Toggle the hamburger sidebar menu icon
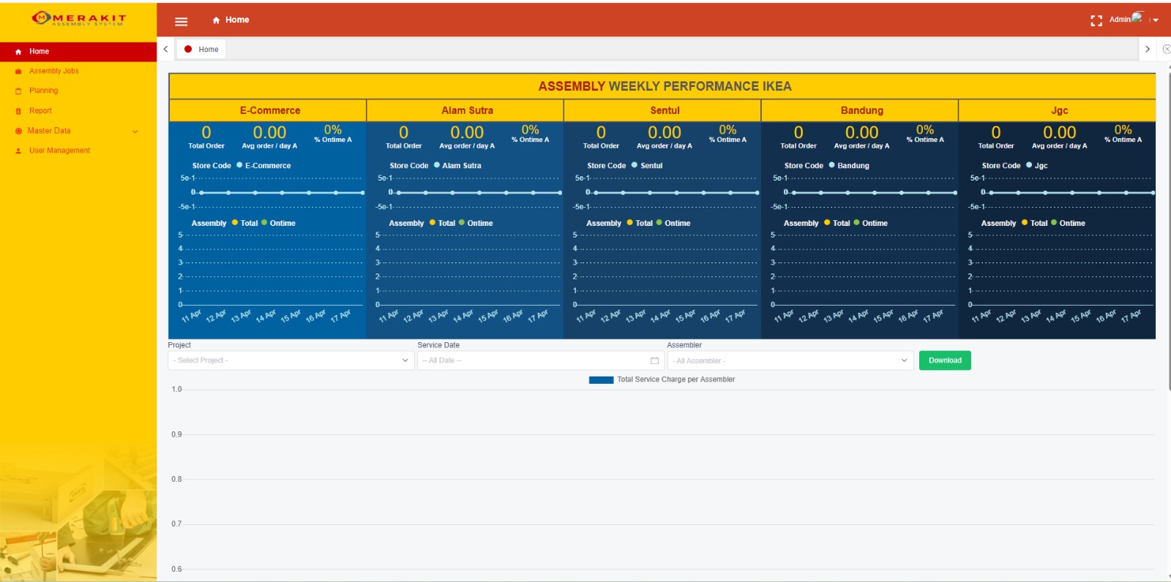Viewport: 1171px width, 582px height. coord(182,21)
